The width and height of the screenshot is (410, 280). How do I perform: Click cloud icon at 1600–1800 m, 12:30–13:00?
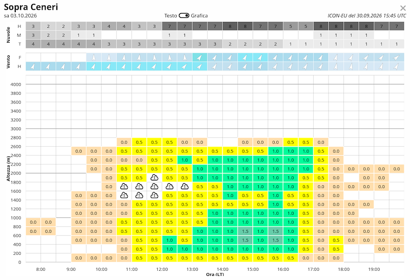point(184,187)
